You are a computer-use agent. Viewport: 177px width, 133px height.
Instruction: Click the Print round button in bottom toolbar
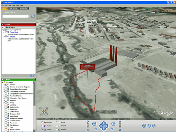149,126
